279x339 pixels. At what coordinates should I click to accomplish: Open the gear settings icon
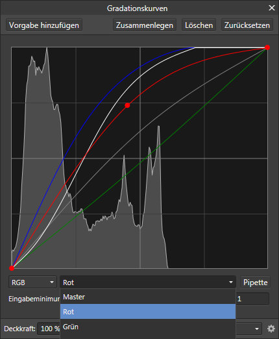[271, 329]
